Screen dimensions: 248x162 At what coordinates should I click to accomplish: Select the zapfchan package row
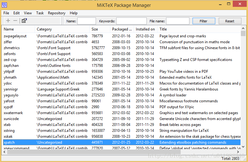[122, 66]
